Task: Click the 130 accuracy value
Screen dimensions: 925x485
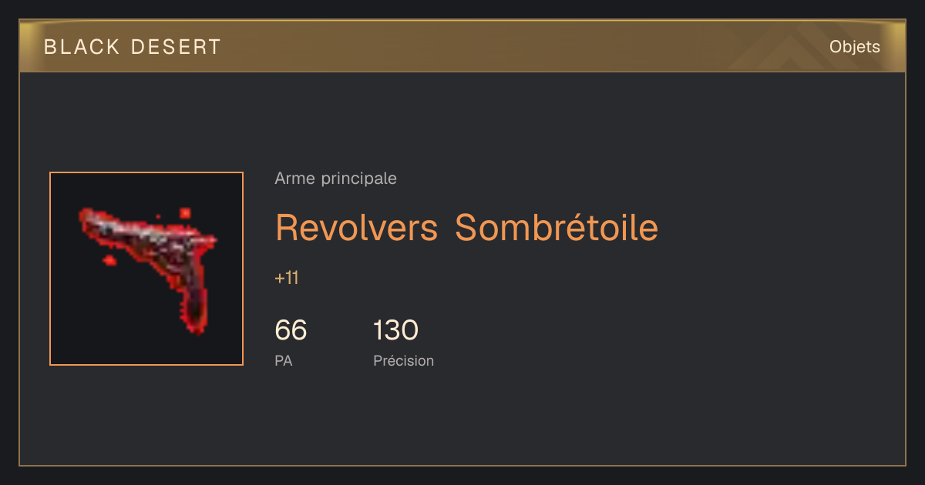Action: click(395, 330)
